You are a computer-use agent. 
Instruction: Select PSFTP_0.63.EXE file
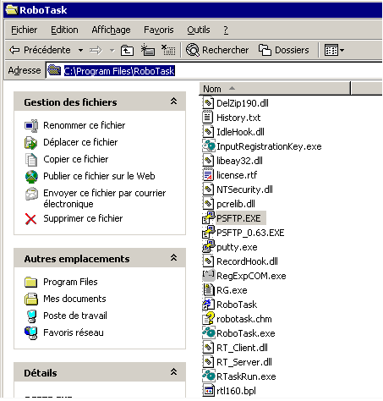click(x=250, y=233)
